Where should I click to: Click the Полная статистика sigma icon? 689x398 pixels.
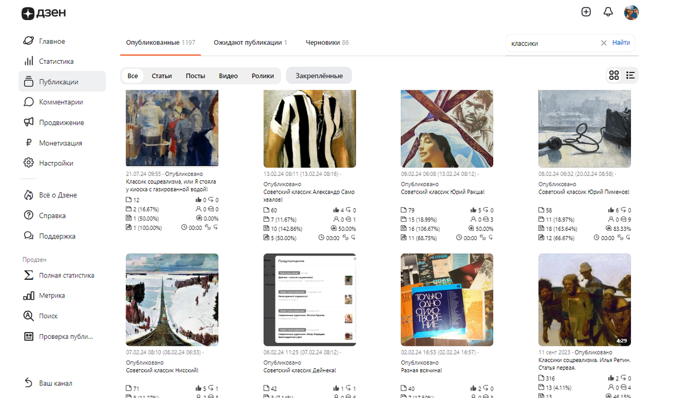[x=28, y=275]
